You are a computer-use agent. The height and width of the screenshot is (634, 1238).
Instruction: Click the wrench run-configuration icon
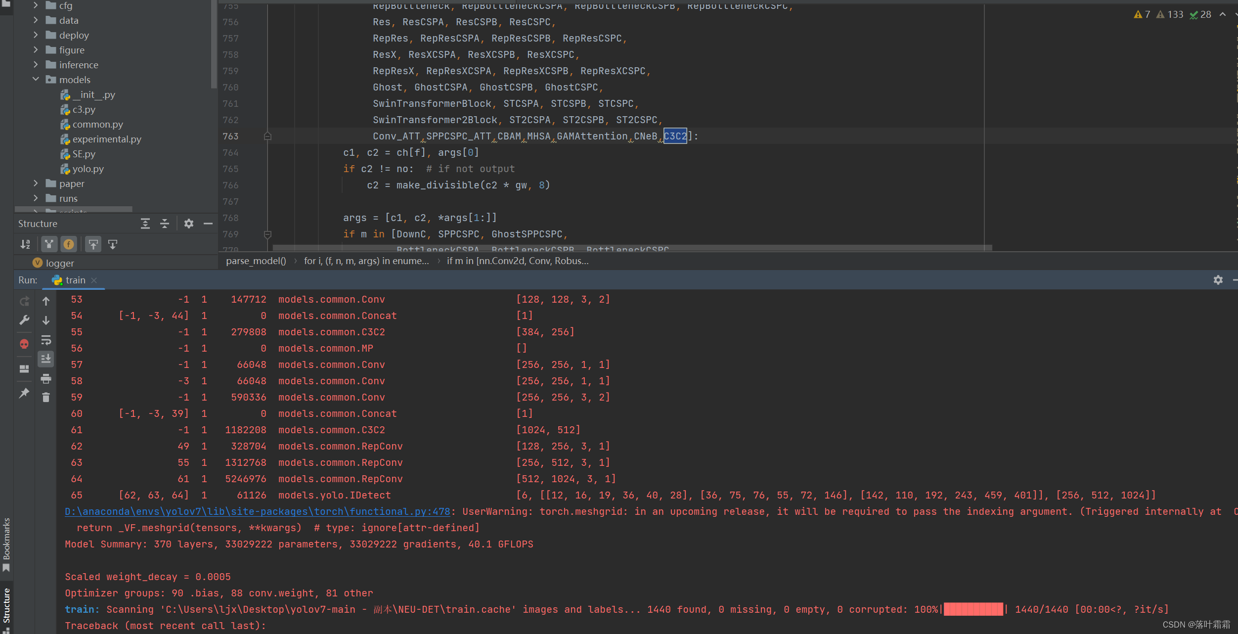pyautogui.click(x=24, y=320)
